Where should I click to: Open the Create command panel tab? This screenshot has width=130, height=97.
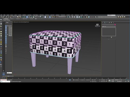[103, 23]
